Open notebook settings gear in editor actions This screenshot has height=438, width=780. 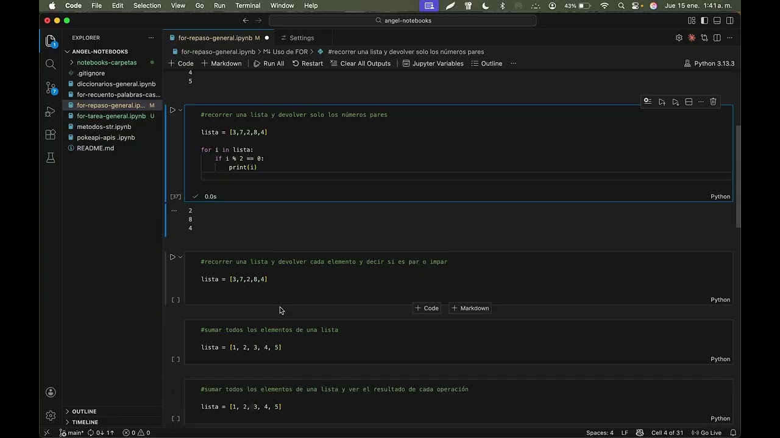coord(679,38)
